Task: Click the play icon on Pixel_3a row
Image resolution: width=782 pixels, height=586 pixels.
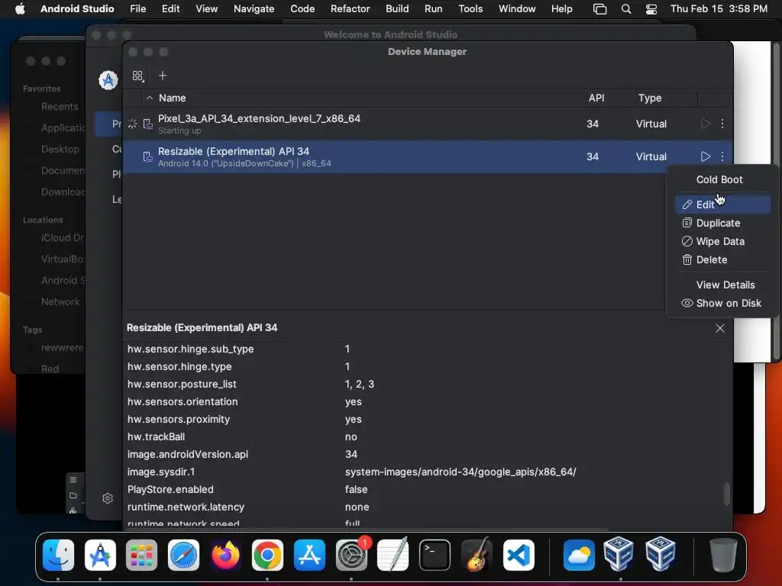Action: [x=705, y=124]
